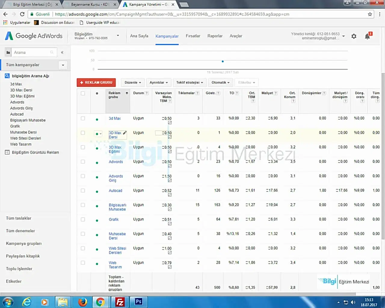385x308 pixels.
Task: Click the help icon next to Durum
Action: tap(147, 93)
